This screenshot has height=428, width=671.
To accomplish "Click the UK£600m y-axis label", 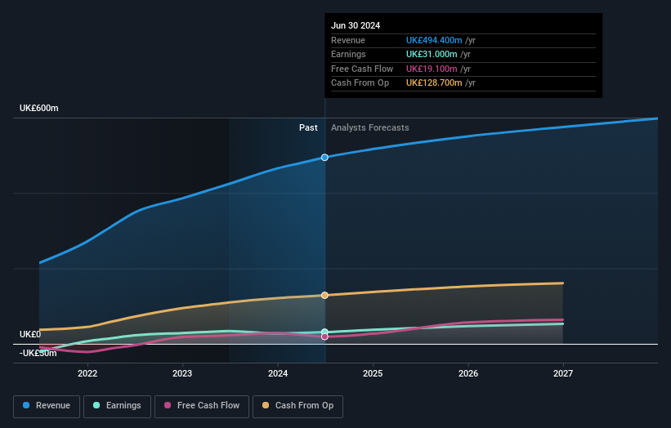I will tap(39, 108).
